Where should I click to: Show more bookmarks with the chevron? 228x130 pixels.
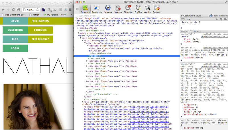point(72,15)
